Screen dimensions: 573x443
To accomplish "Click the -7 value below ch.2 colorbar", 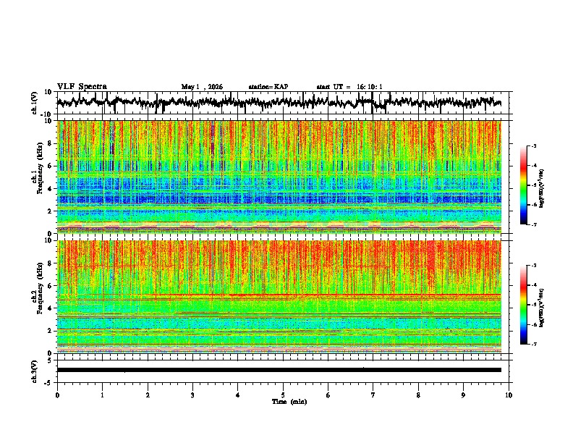I will (533, 344).
